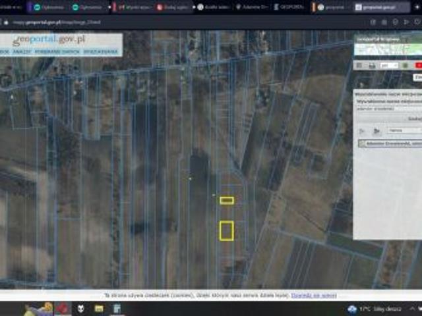Expand the Nazwa dropdown in the search panel
This screenshot has width=422, height=316.
[400, 130]
